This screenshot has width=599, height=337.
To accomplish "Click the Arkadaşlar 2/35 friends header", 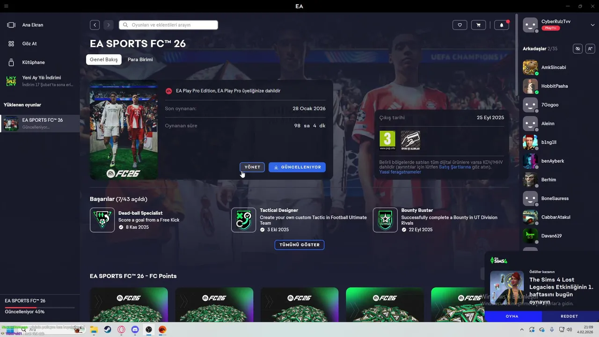I will 540,49.
